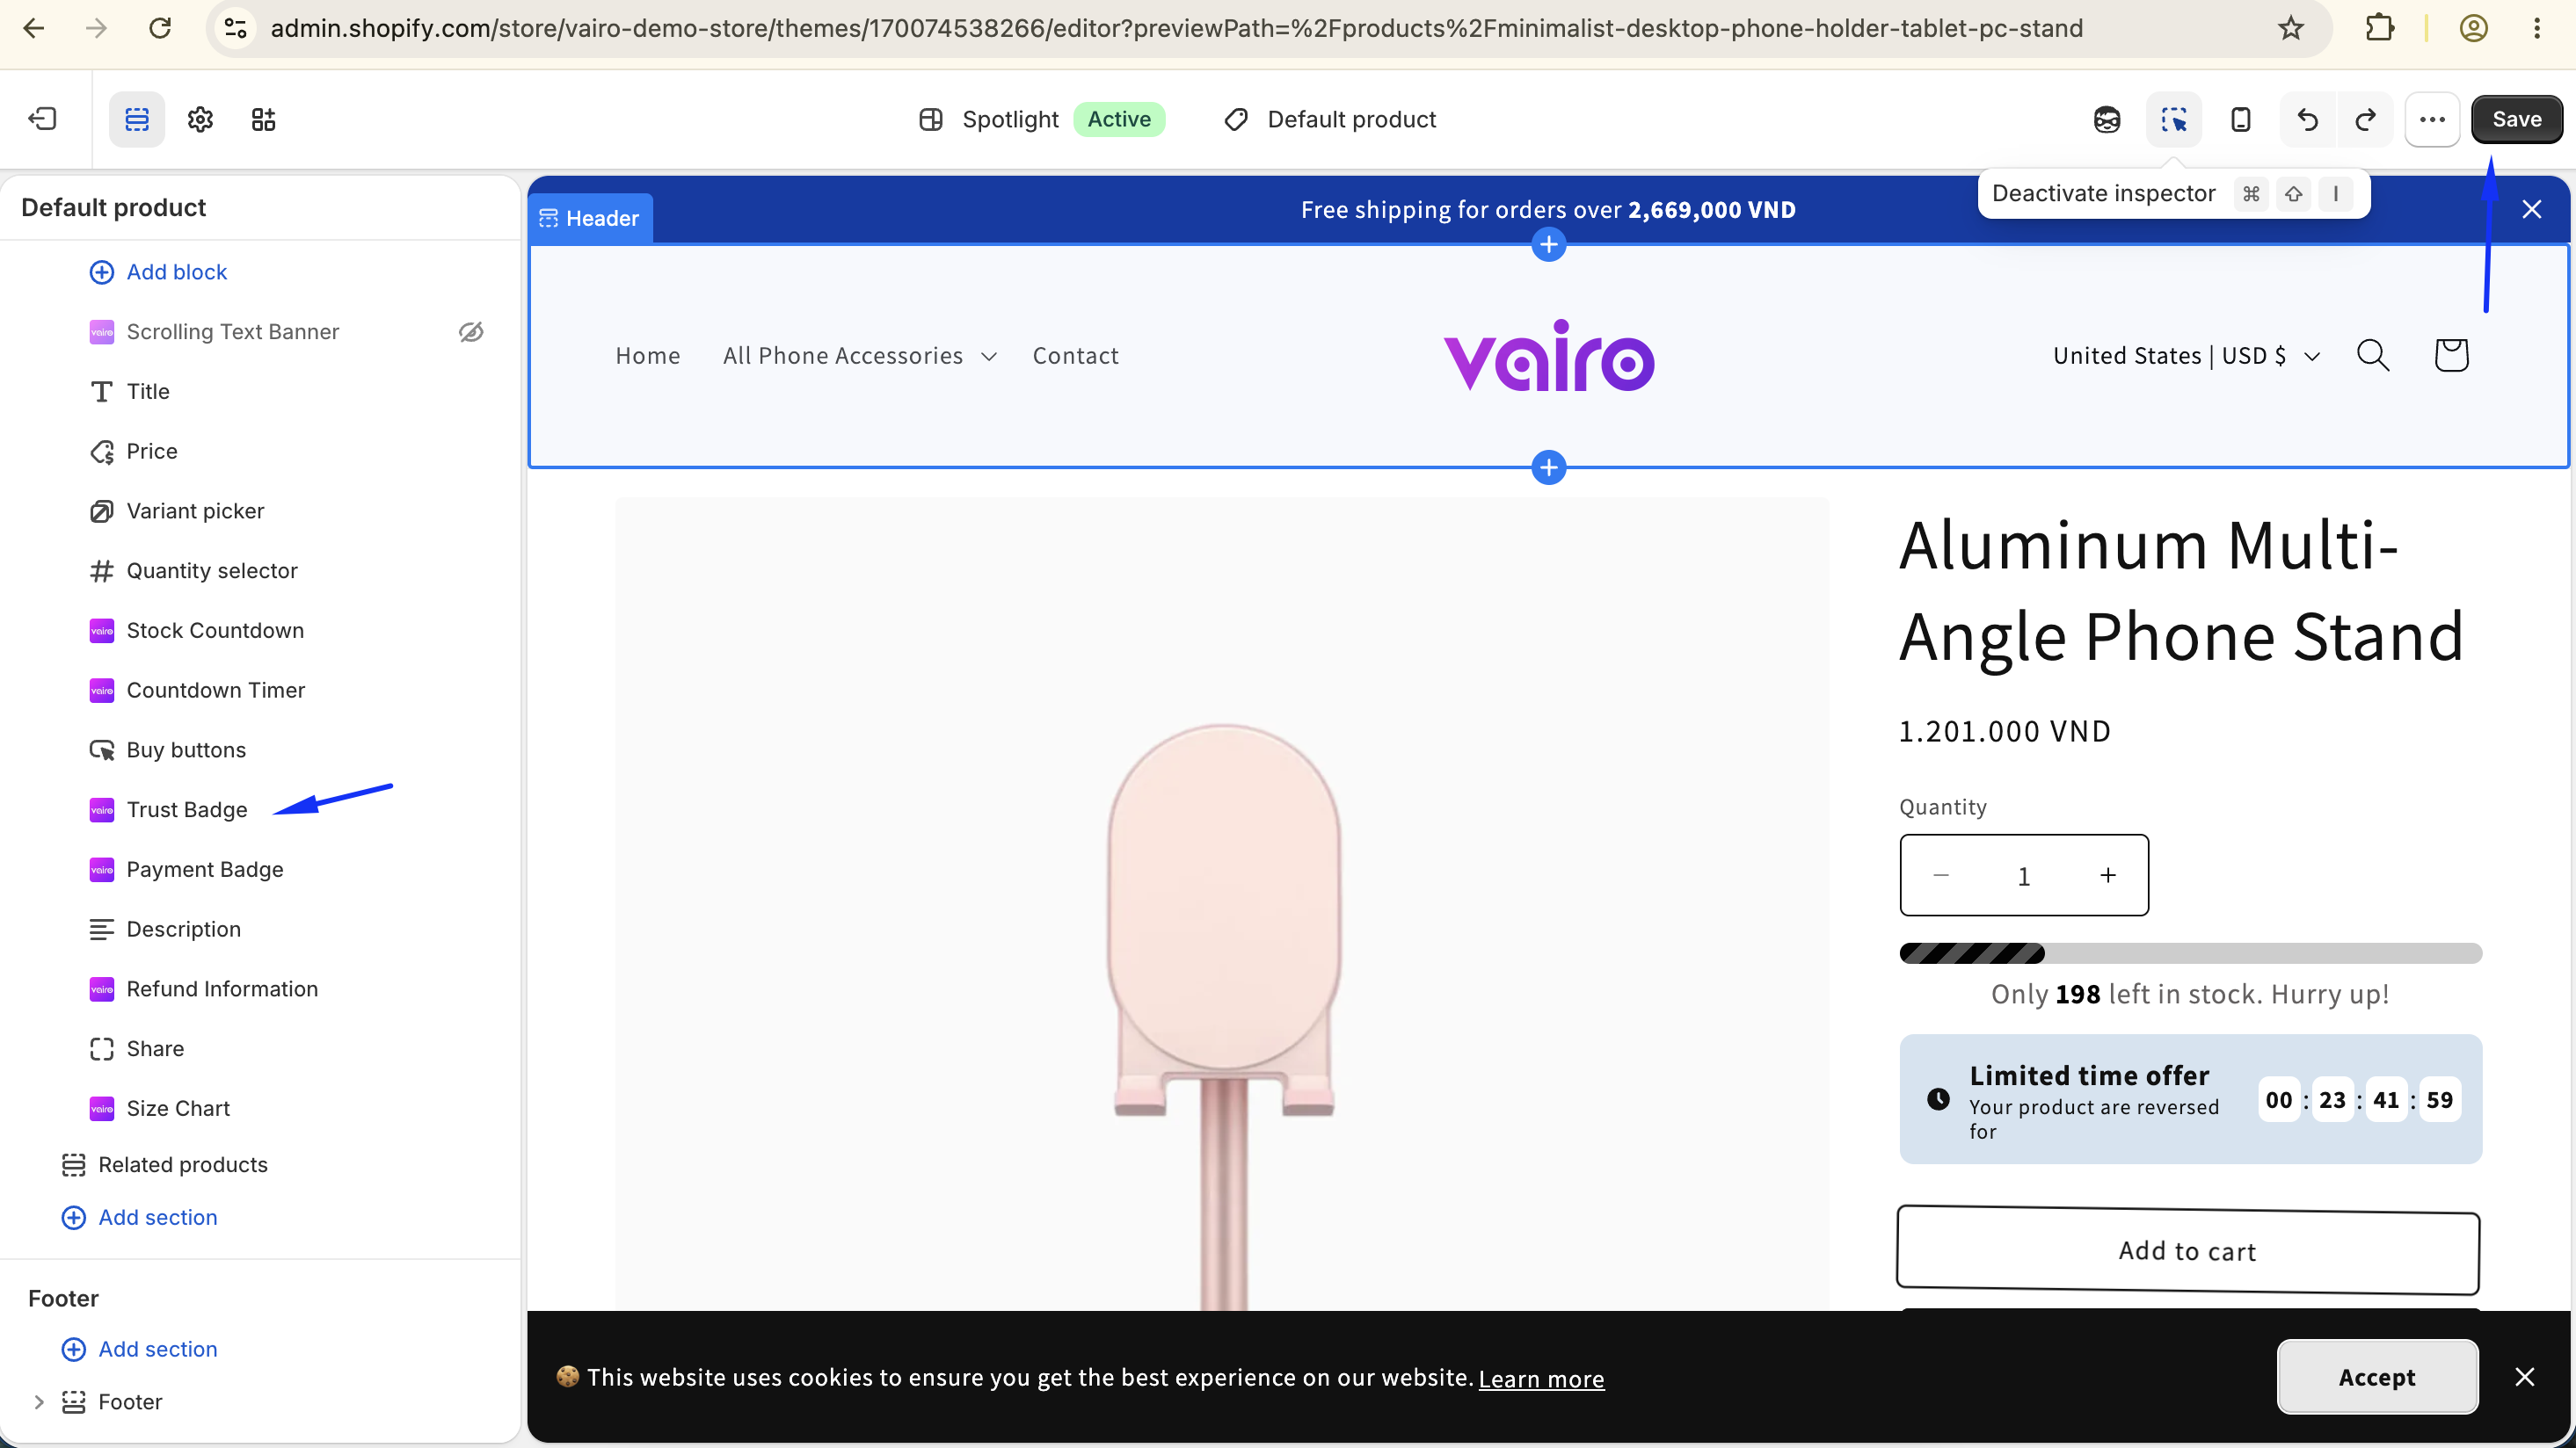Screen dimensions: 2576x1448
Task: Open the Sections panel icon
Action: 137,119
